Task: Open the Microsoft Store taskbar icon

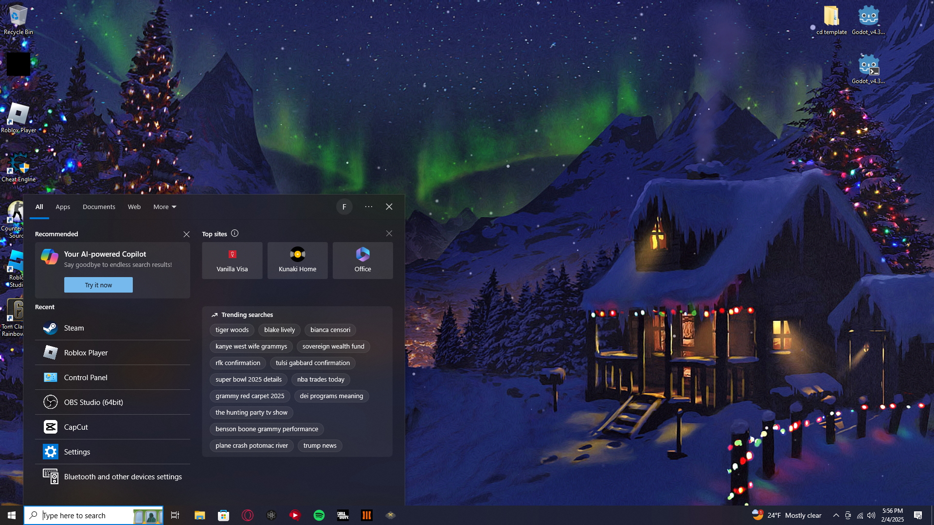Action: [x=224, y=515]
